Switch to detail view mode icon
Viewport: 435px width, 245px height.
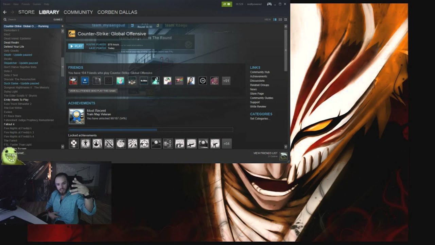[x=275, y=19]
